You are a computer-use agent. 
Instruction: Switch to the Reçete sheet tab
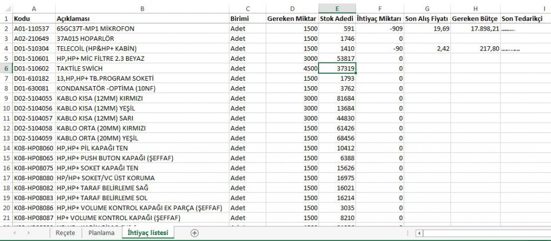tap(65, 233)
